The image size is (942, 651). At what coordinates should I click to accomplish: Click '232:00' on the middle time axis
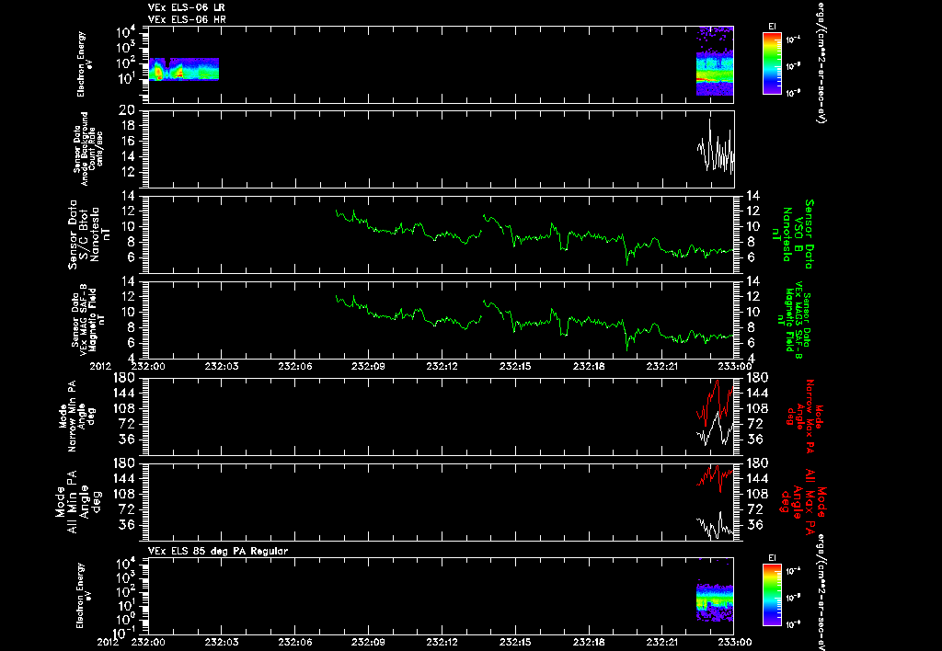148,366
